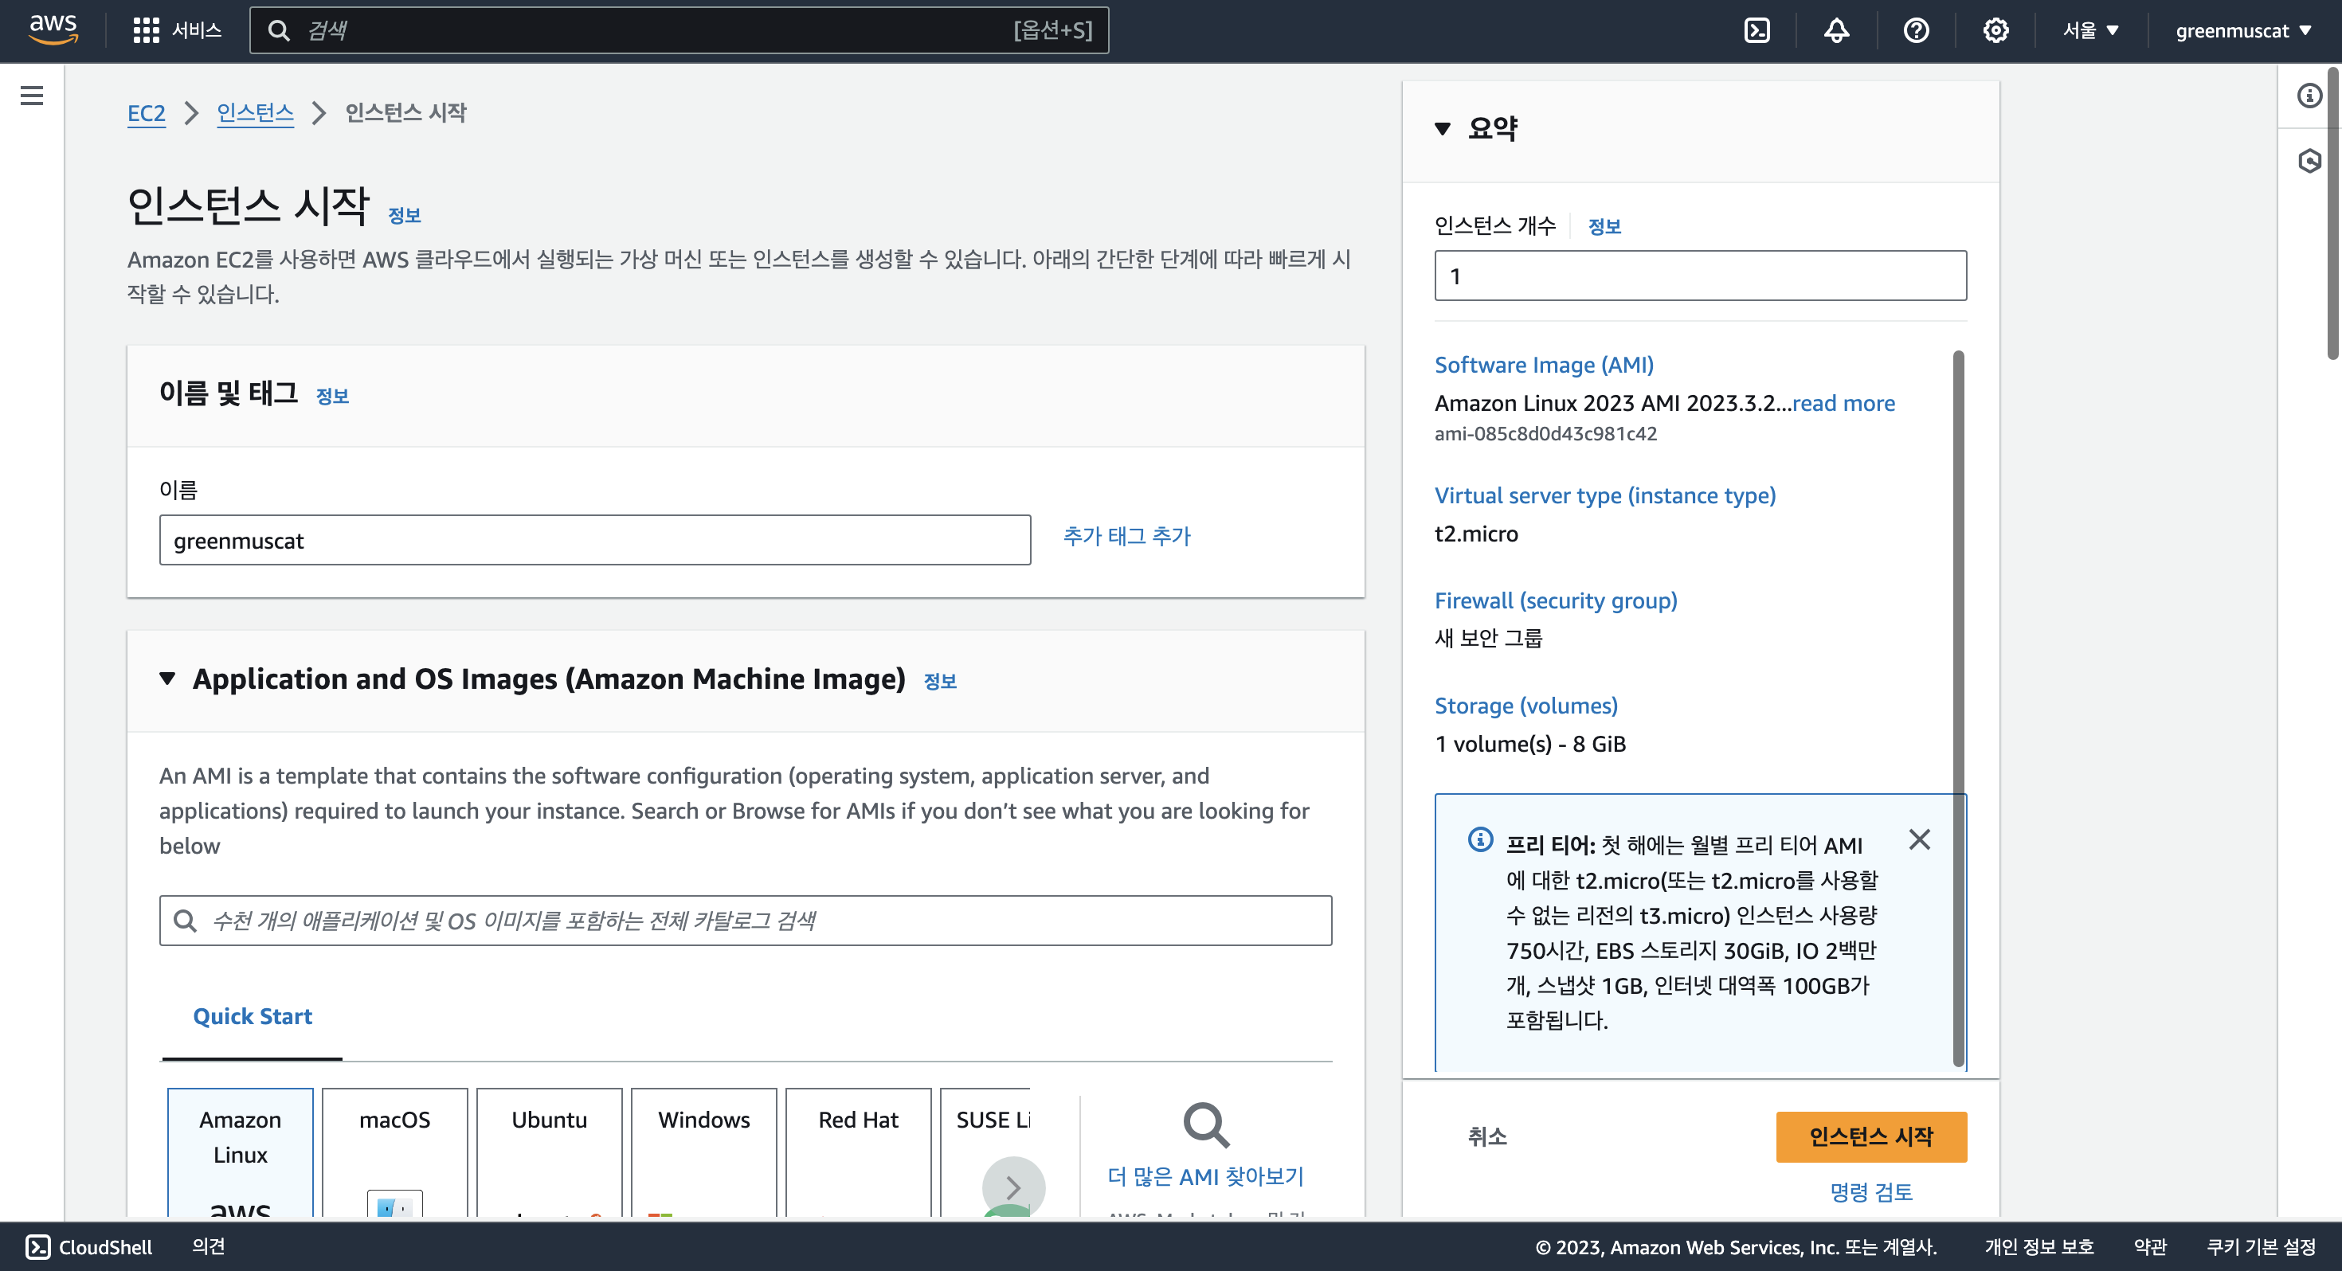The height and width of the screenshot is (1271, 2342).
Task: Click the large magnifier for more AMIs
Action: pyautogui.click(x=1205, y=1125)
